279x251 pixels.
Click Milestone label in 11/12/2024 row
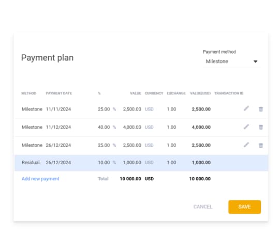(x=32, y=127)
